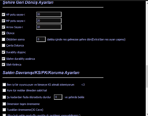This screenshot has width=148, height=116.
Task: Check Dimension taşını önemseme option
Action: point(4,104)
